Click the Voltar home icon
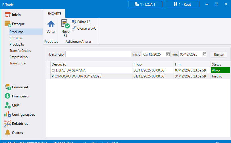Screen dimensions: 231x143 [x=51, y=24]
